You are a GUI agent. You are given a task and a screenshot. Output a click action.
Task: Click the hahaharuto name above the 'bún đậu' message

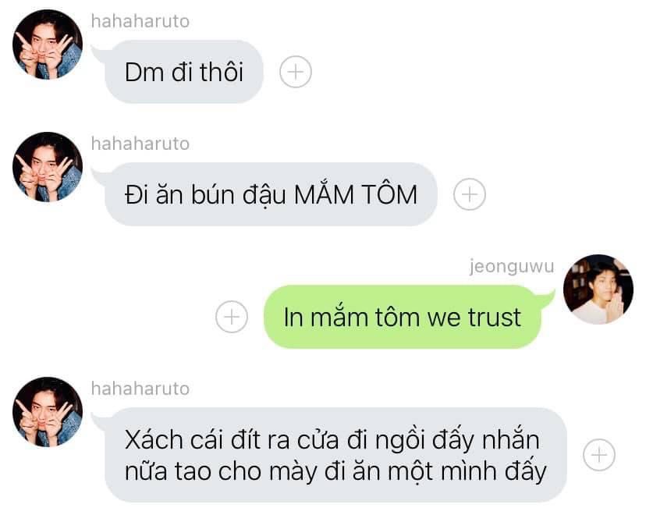point(140,144)
